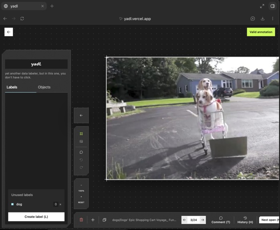Click the Valid annotation button

pos(261,32)
